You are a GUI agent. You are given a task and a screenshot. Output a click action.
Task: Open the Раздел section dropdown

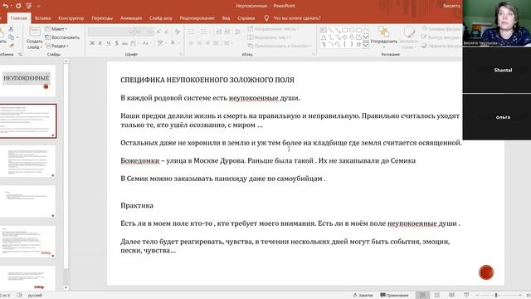[57, 46]
